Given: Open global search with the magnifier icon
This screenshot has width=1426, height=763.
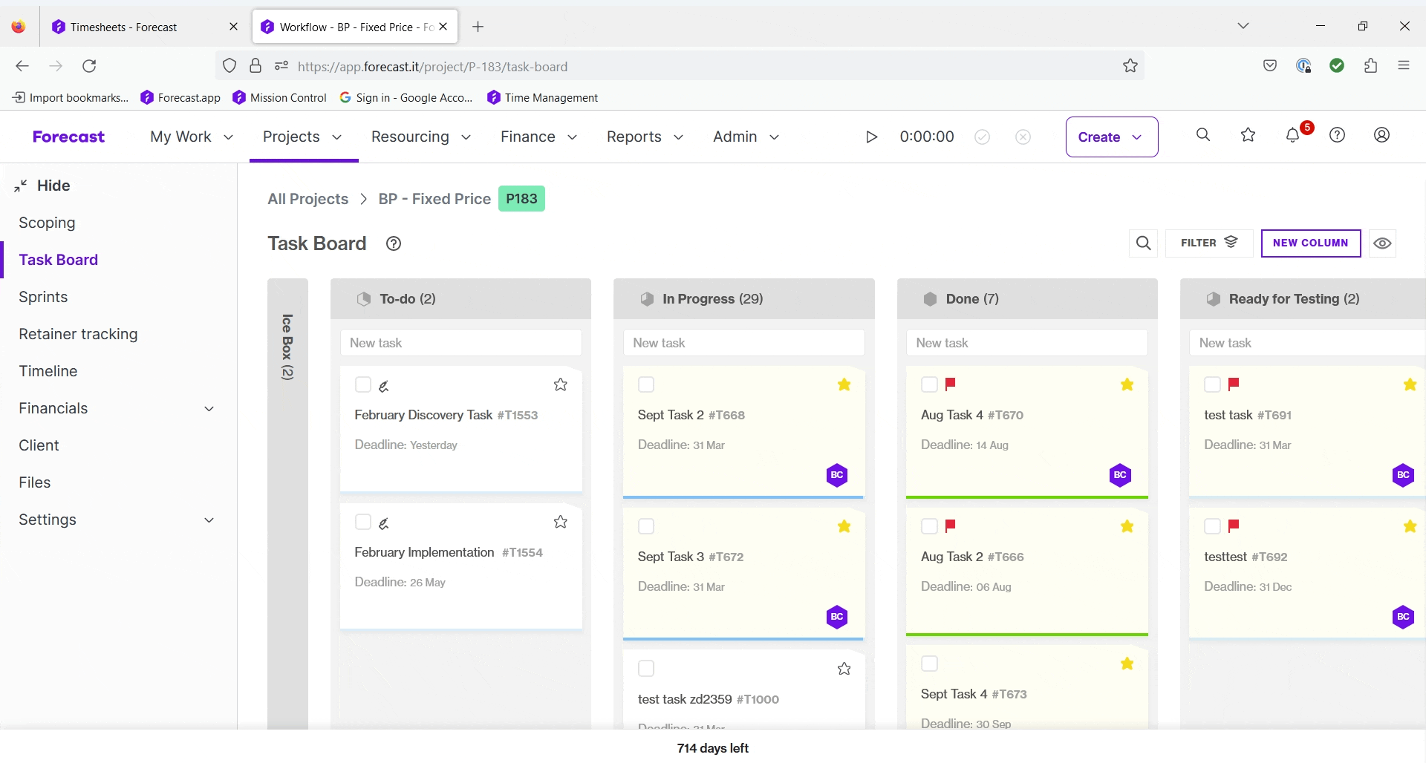Looking at the screenshot, I should pos(1203,135).
